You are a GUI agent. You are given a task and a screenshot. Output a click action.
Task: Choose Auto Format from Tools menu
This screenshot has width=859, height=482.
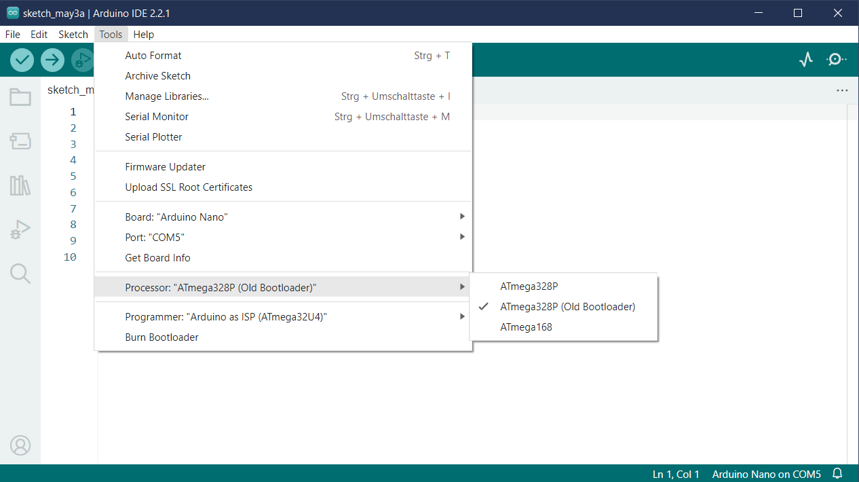coord(283,56)
